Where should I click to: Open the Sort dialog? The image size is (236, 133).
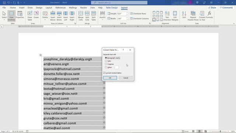pos(184,15)
